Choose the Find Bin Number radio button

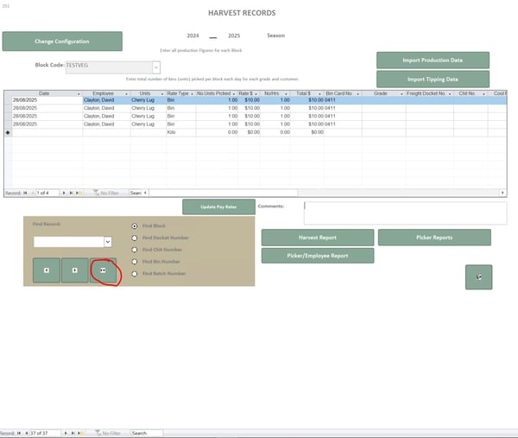134,262
